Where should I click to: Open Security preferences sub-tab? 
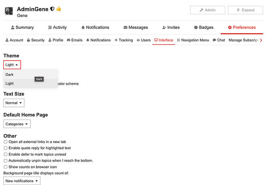(36, 40)
